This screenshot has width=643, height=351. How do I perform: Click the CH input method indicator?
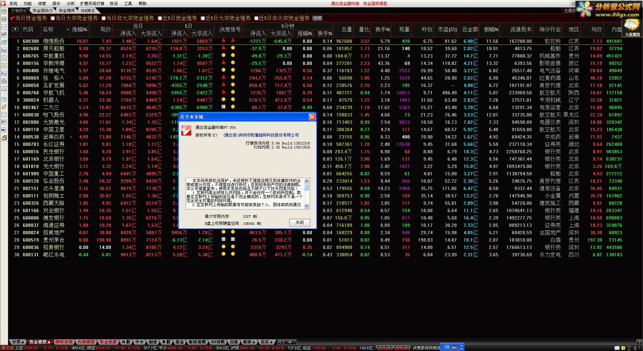(447, 347)
